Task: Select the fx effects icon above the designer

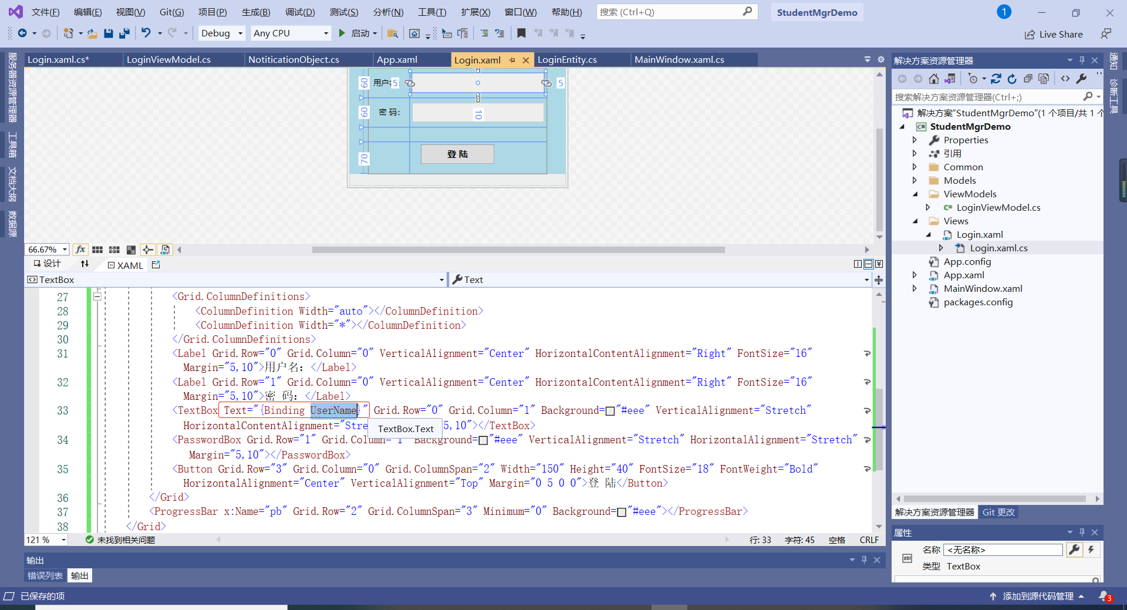Action: point(80,250)
